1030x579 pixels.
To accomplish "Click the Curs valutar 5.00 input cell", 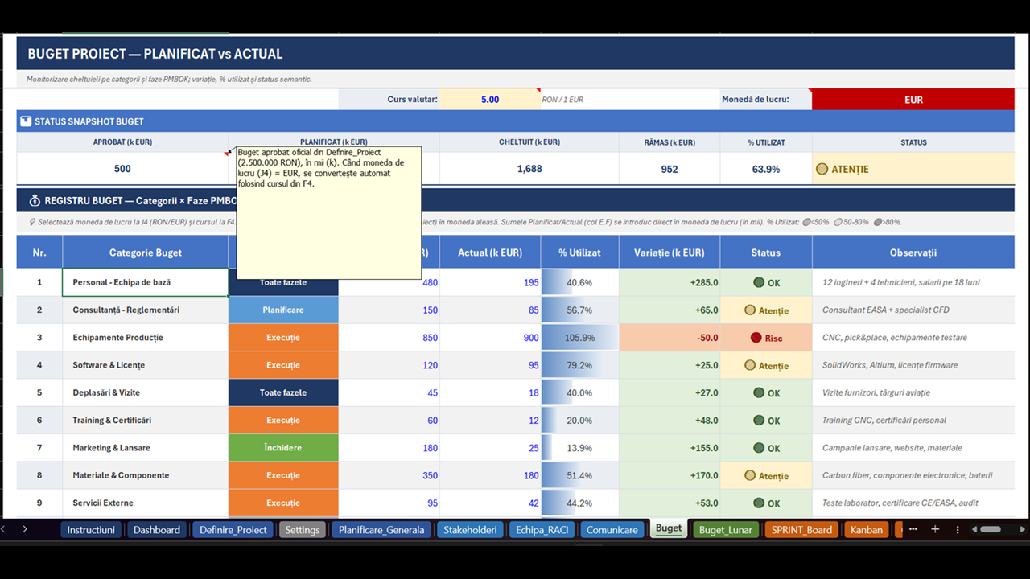I will [490, 100].
